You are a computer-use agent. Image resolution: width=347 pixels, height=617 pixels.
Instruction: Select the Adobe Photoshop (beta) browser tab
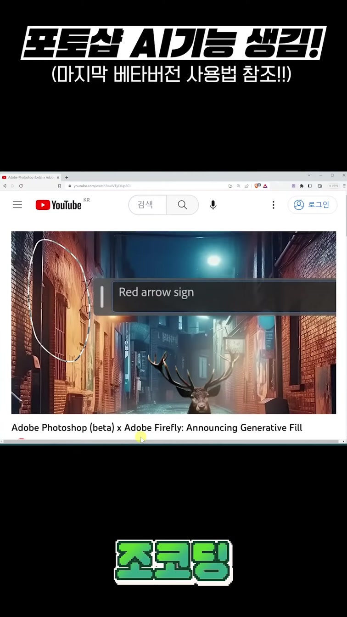coord(31,177)
